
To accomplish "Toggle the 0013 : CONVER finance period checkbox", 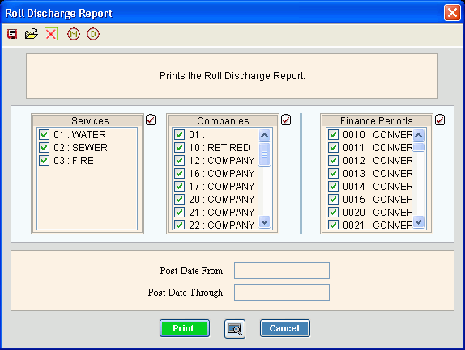I will [333, 173].
